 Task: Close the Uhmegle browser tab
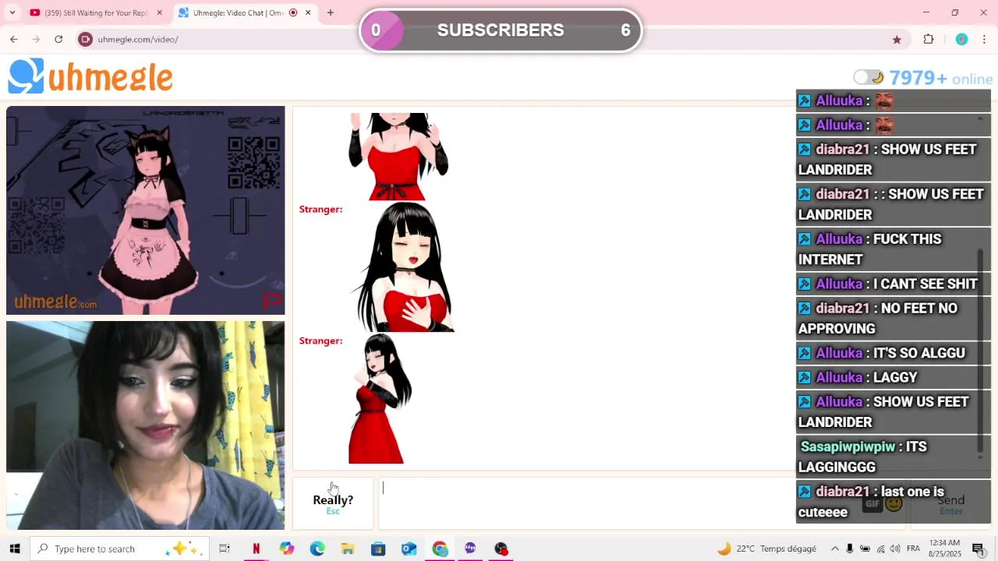[308, 12]
